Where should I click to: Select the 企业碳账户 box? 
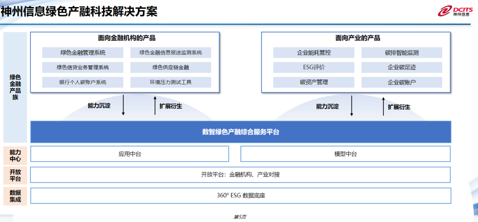pyautogui.click(x=401, y=82)
